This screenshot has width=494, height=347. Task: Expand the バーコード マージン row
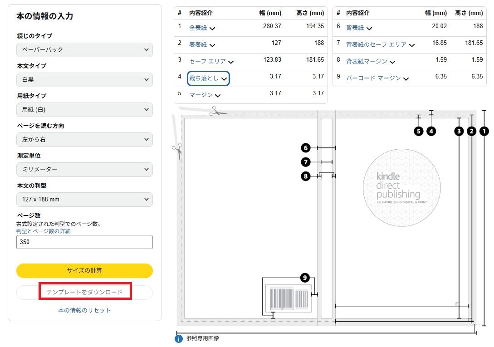pyautogui.click(x=377, y=78)
